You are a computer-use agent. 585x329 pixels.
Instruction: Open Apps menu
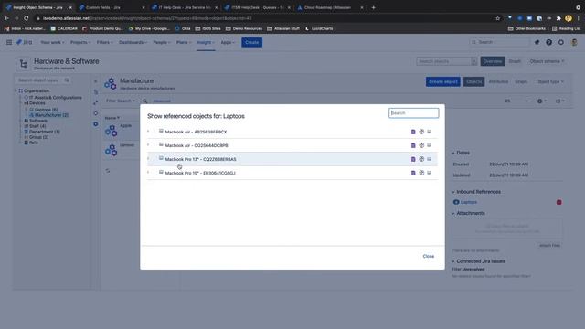point(228,43)
